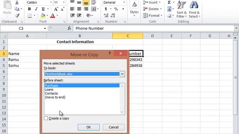The width and height of the screenshot is (239, 134).
Task: Select Loans in Before sheet list
Action: click(x=82, y=89)
